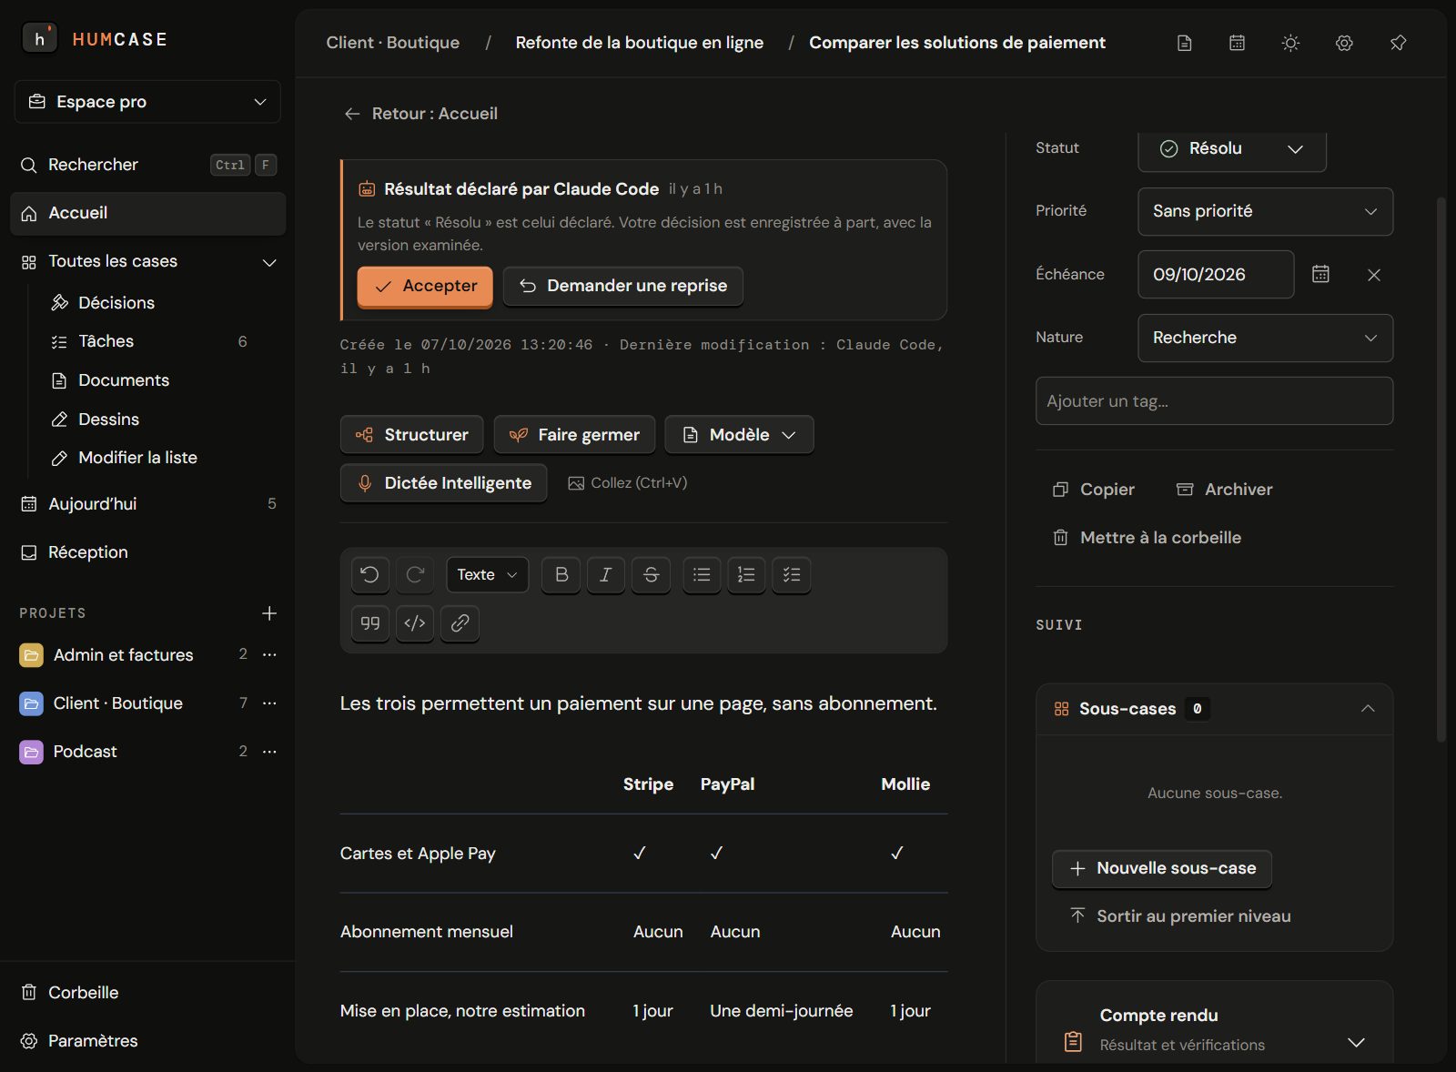The height and width of the screenshot is (1072, 1456).
Task: Insert checklist in editor
Action: 792,574
